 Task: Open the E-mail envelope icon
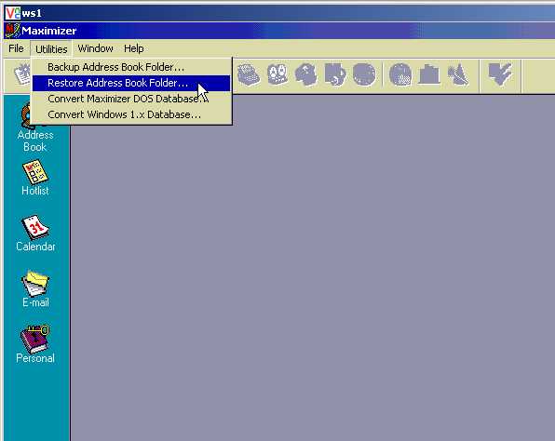pyautogui.click(x=35, y=289)
